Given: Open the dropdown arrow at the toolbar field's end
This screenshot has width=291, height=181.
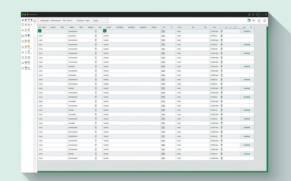Looking at the screenshot, I should coord(107,20).
